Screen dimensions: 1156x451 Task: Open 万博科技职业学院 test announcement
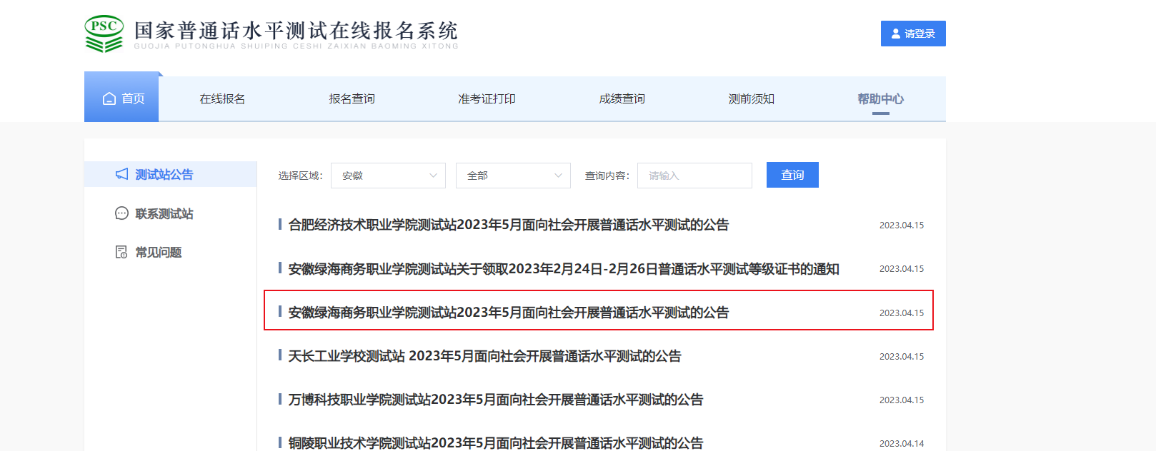(x=495, y=400)
